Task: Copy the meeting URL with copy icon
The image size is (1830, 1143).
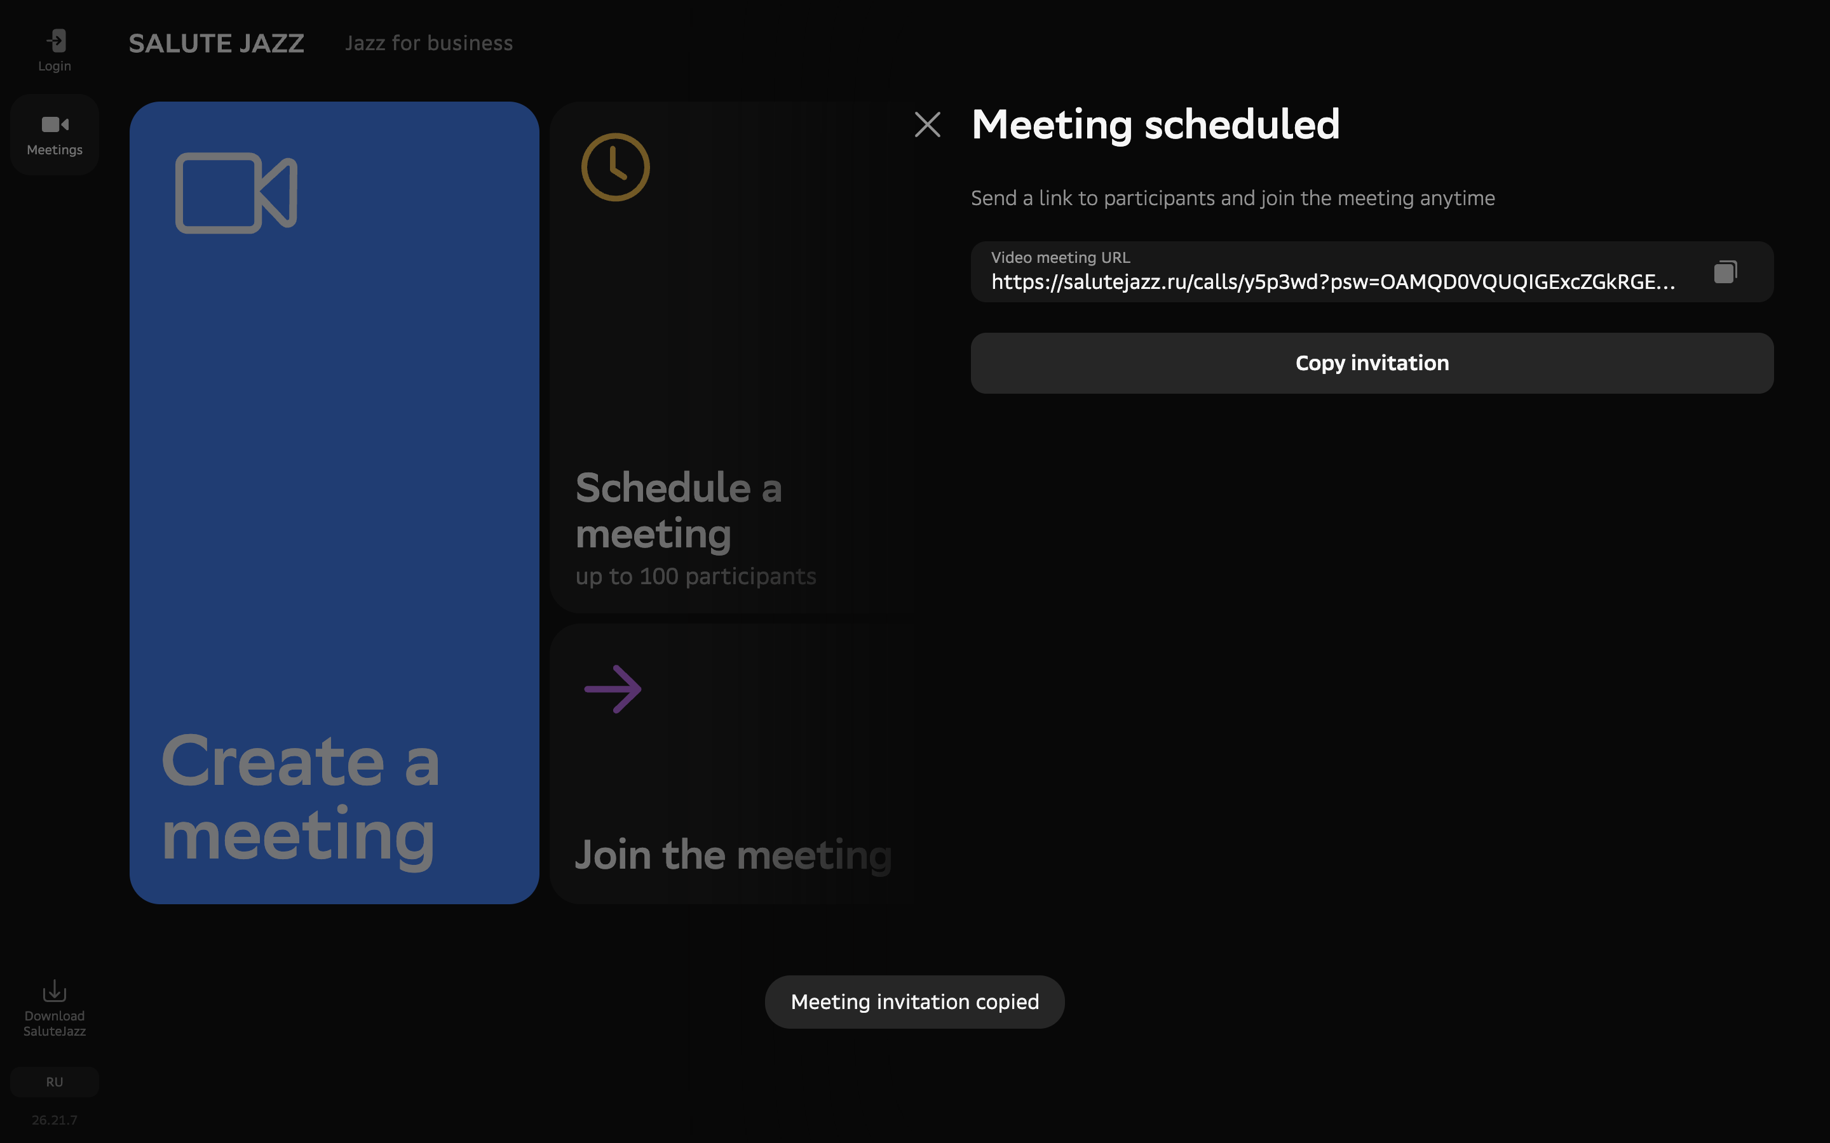Action: pyautogui.click(x=1725, y=271)
